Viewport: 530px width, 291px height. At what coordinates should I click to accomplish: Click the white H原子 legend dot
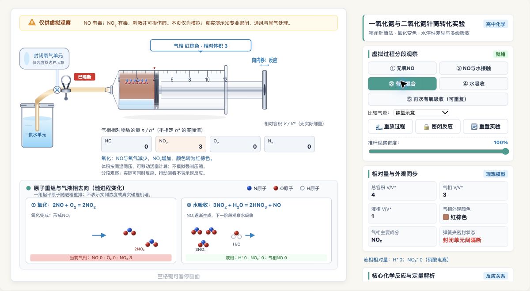tap(303, 188)
